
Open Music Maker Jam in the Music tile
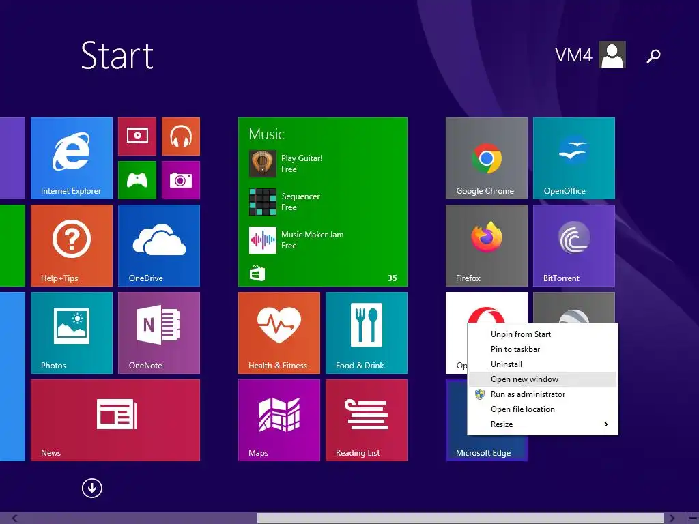tap(296, 240)
